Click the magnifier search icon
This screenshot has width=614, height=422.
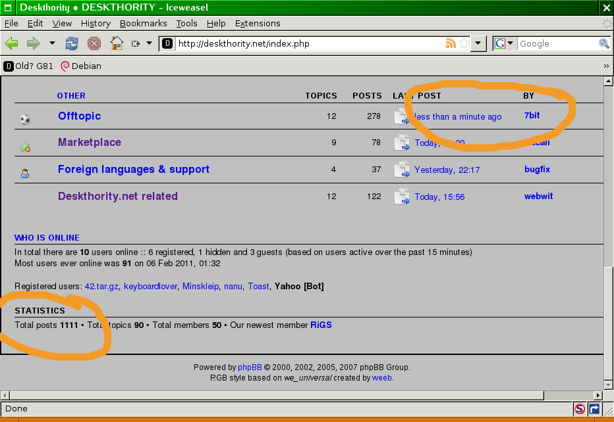point(603,44)
